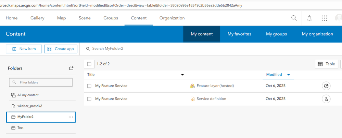Click the sharing globe icon for Feature layer
This screenshot has width=342, height=138.
pyautogui.click(x=326, y=86)
